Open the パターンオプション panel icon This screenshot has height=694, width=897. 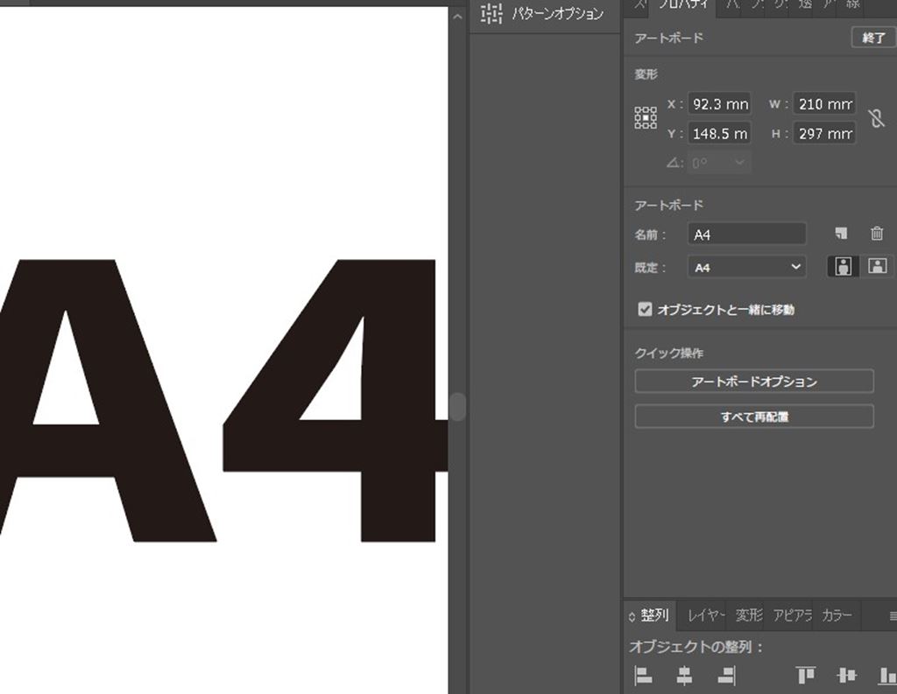point(492,14)
